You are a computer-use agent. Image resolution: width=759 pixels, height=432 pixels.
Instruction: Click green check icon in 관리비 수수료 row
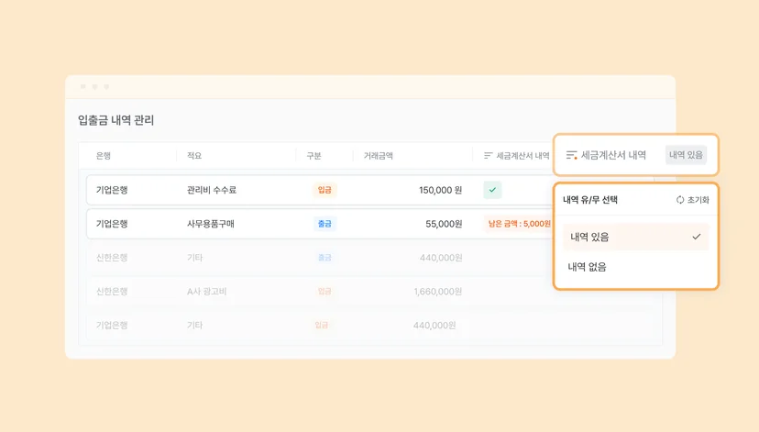tap(492, 190)
